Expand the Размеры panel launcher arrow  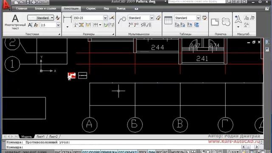(113, 34)
